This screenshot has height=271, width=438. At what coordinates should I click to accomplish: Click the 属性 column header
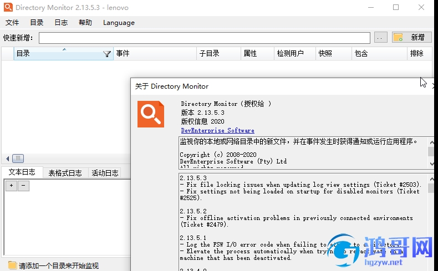tap(257, 53)
